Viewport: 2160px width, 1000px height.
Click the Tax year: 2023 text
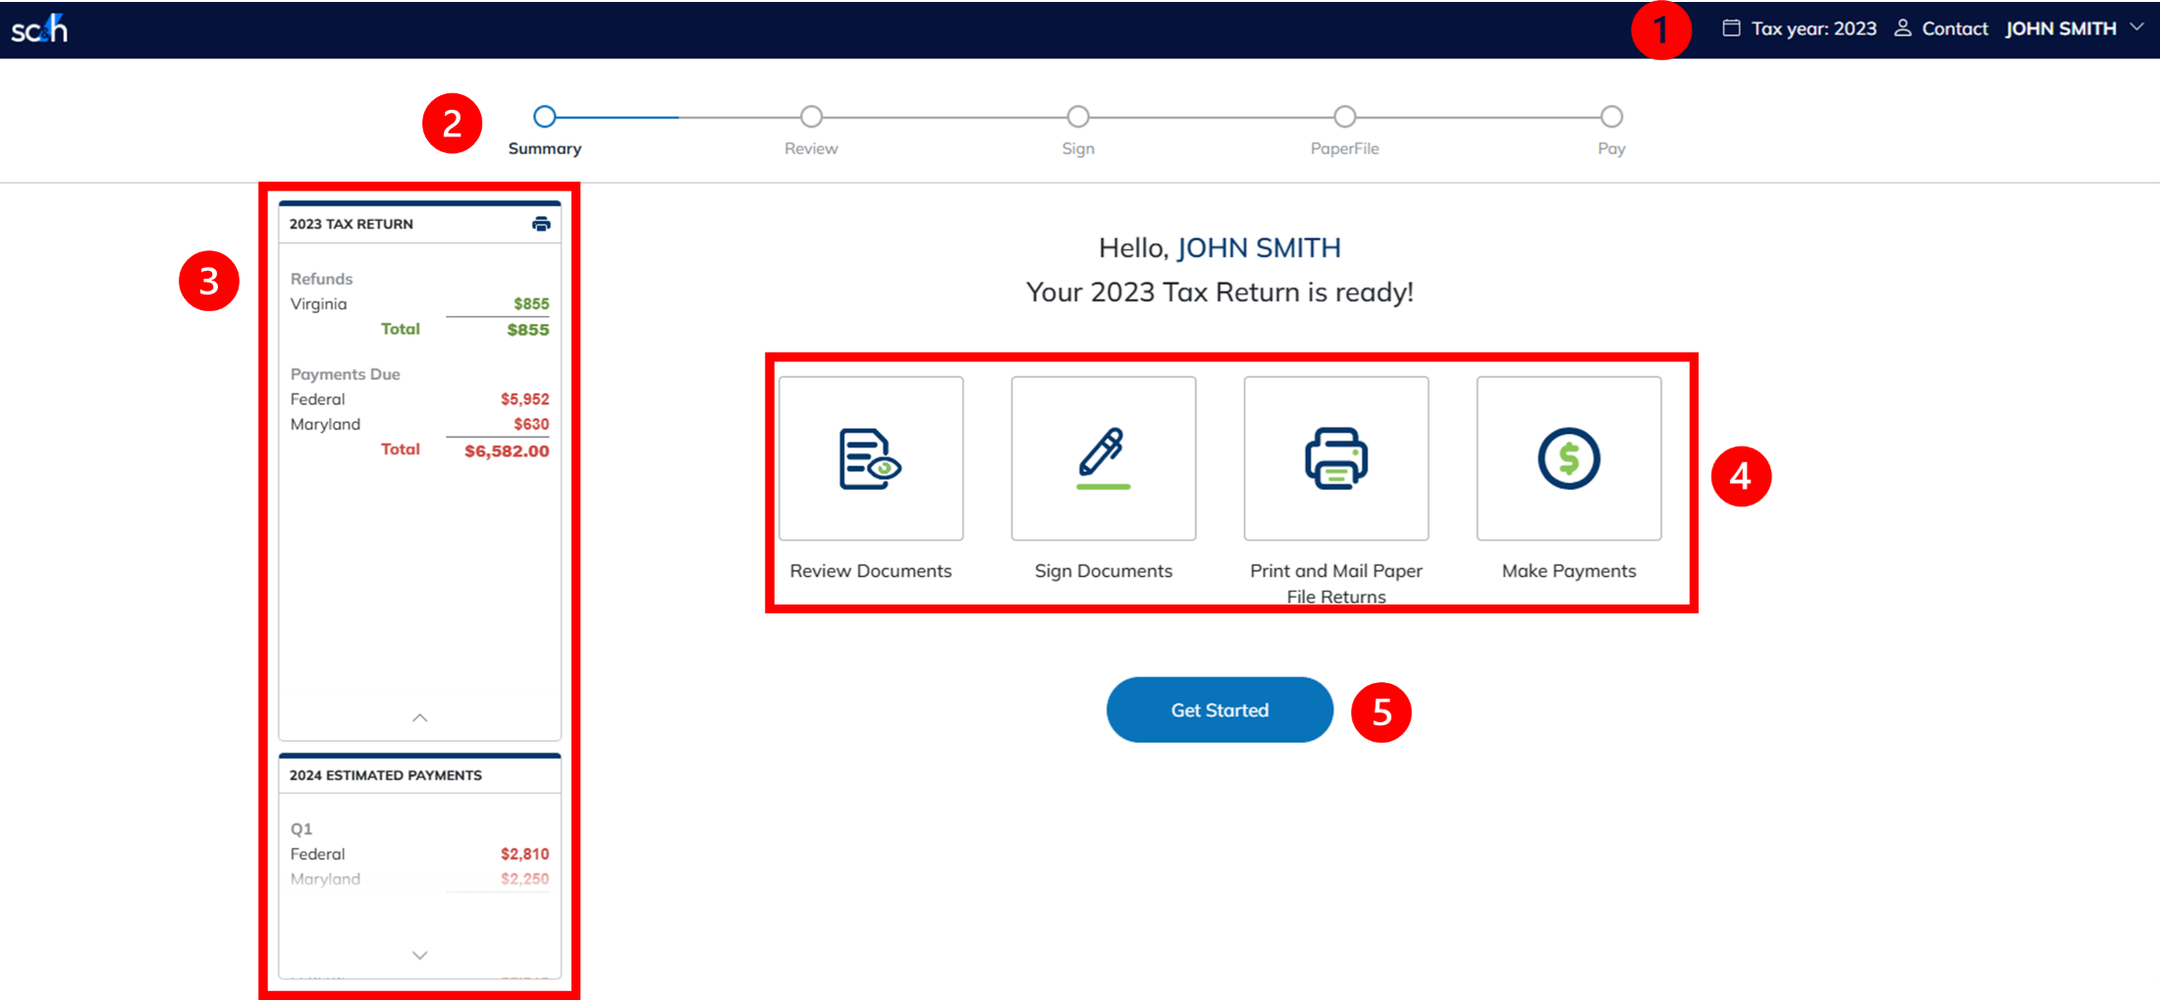click(1813, 28)
